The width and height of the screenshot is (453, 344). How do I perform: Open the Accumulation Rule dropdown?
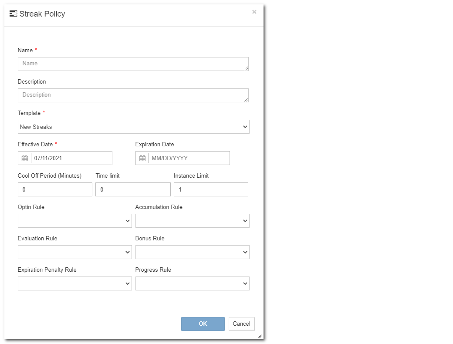pos(192,221)
